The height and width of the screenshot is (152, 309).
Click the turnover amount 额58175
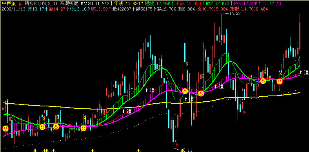pyautogui.click(x=145, y=9)
